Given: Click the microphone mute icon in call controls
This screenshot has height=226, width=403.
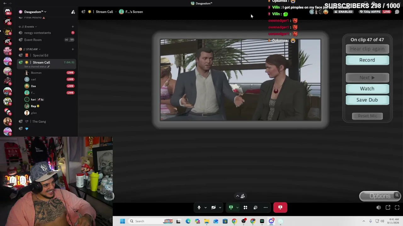Looking at the screenshot, I should [199, 207].
